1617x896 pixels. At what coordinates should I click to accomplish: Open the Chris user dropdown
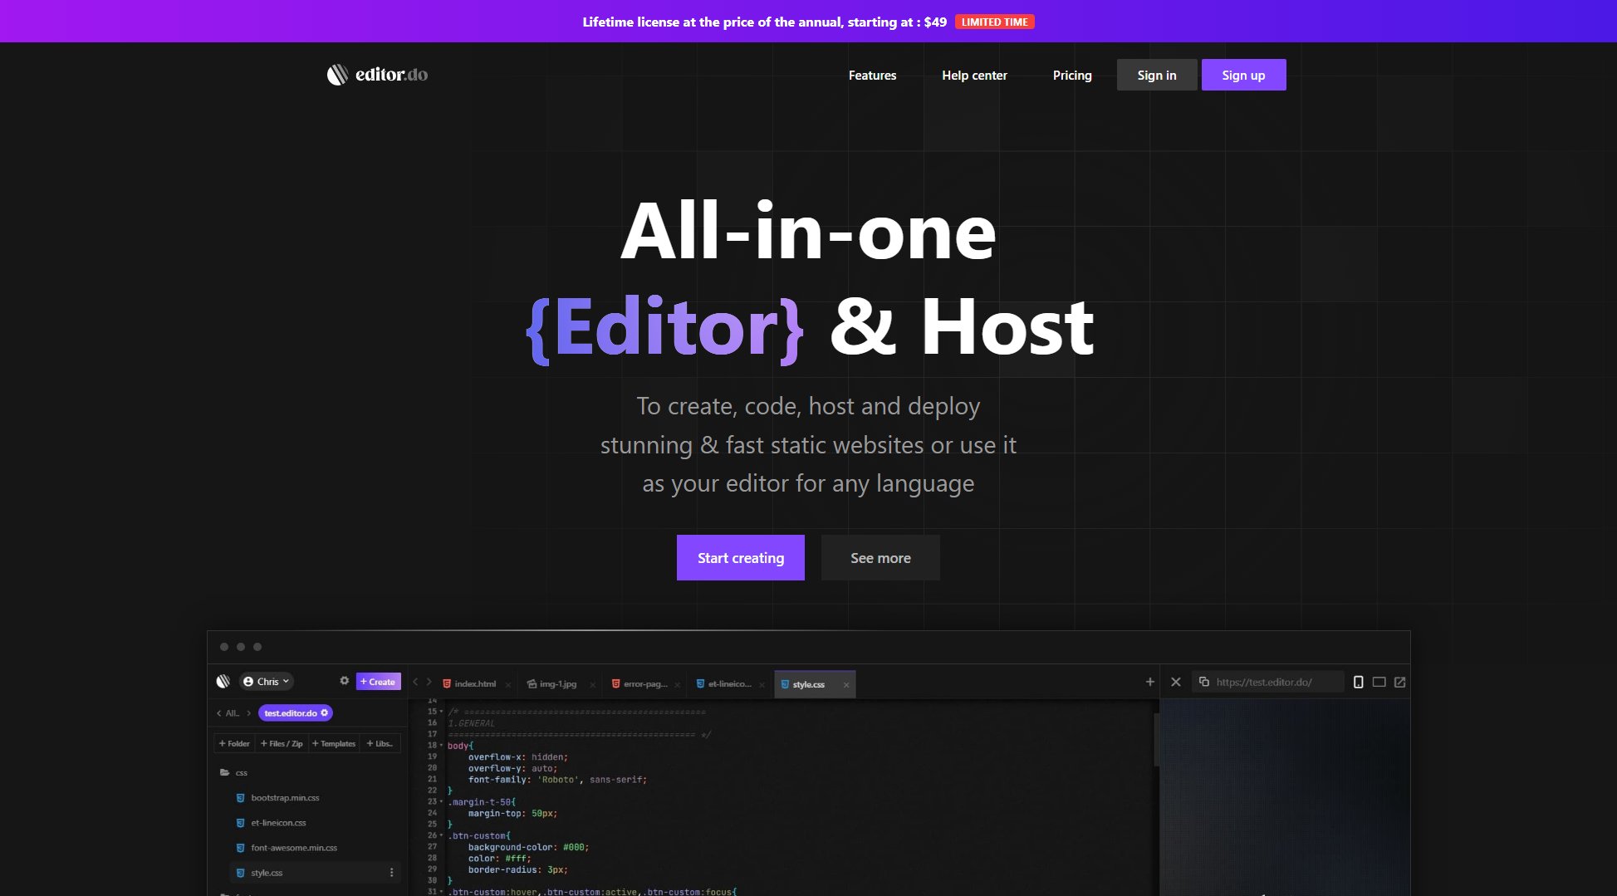[267, 682]
